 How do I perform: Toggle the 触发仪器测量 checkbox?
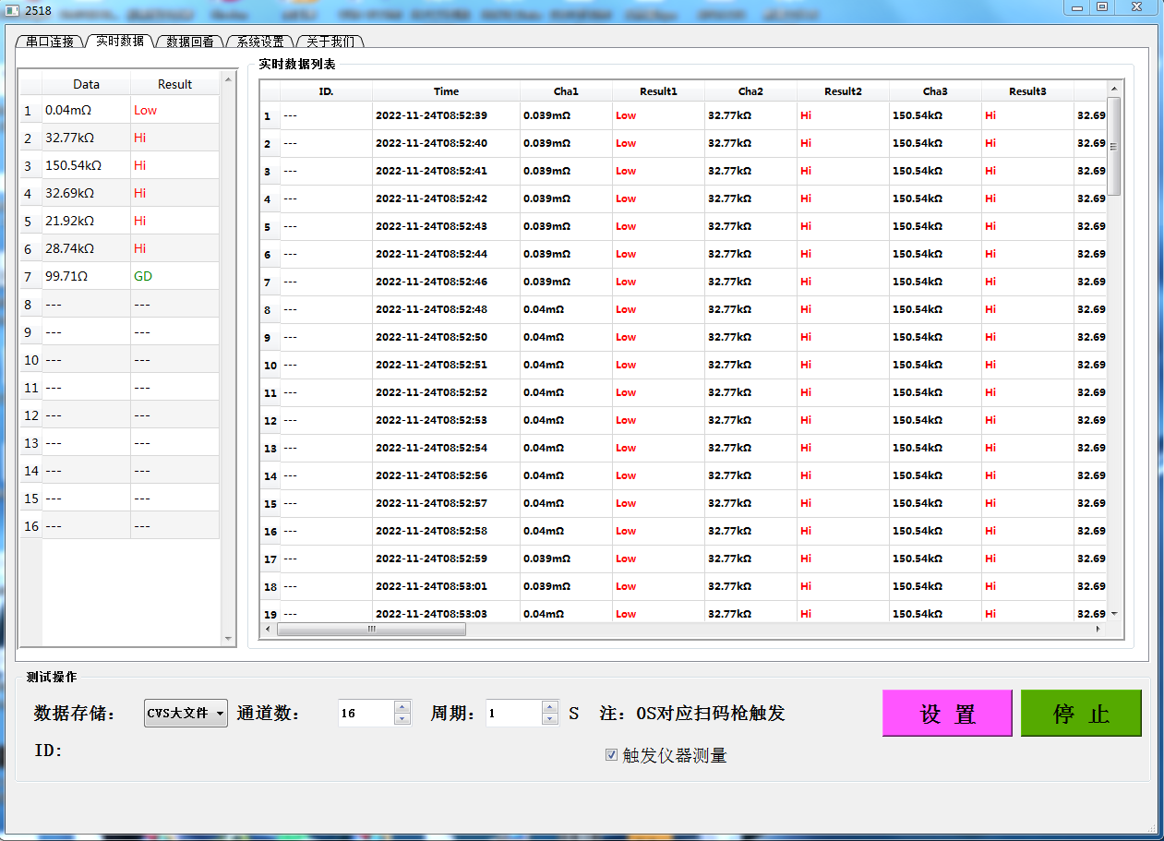point(611,755)
